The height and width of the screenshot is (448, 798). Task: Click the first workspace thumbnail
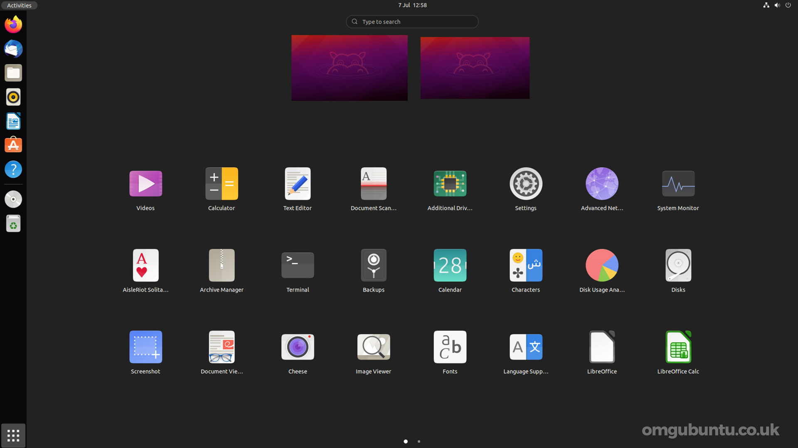click(x=349, y=68)
